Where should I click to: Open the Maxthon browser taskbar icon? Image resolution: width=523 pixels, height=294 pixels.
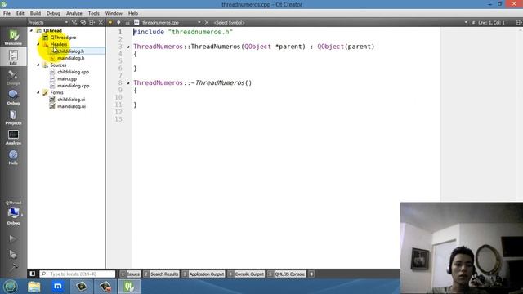[x=58, y=287]
